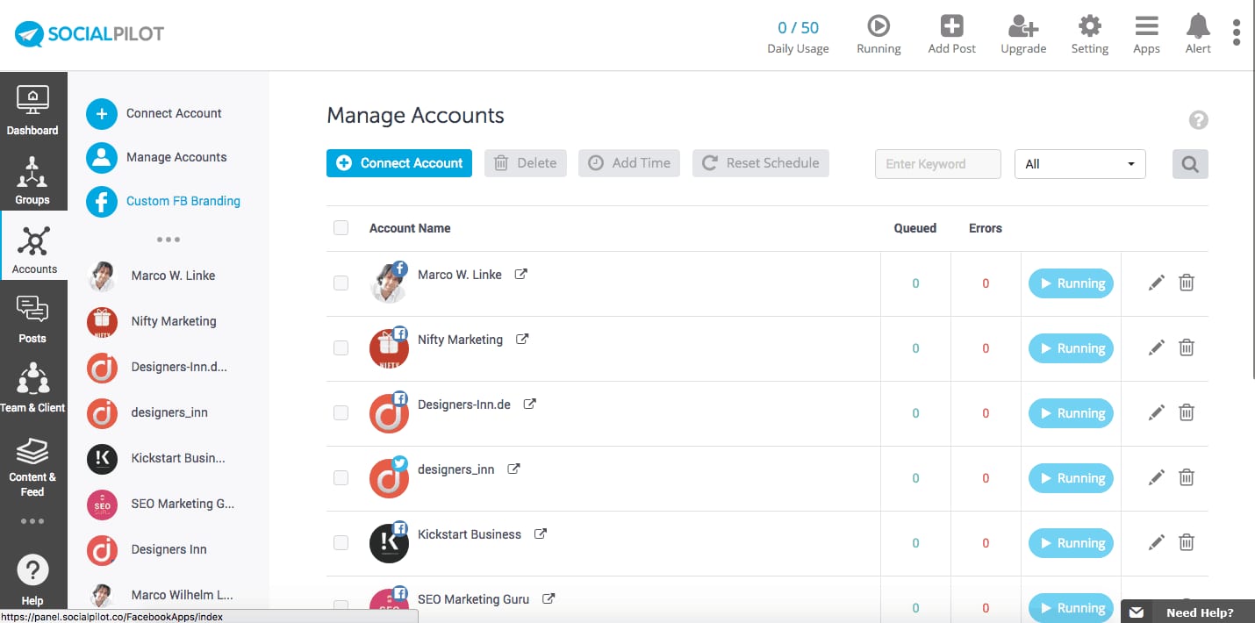Check the select-all accounts checkbox

341,228
